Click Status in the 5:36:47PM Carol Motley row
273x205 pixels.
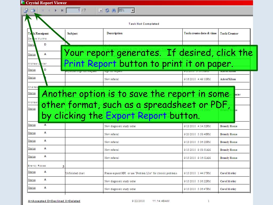(32, 188)
